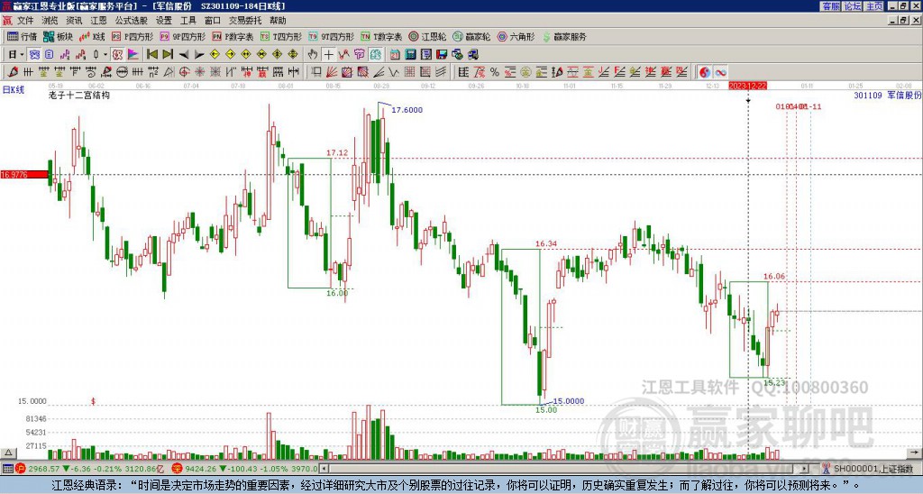Open the 浏览 menu

pyautogui.click(x=50, y=21)
